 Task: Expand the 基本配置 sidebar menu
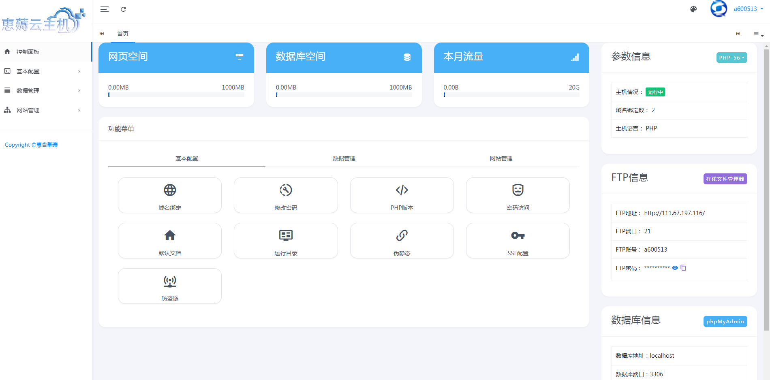click(x=43, y=71)
